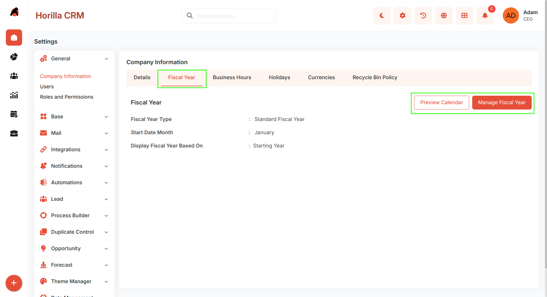Open Roles and Permissions link
Screen dimensions: 547x297
67,97
